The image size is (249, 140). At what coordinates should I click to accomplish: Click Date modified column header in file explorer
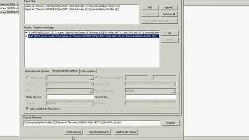[8, 4]
